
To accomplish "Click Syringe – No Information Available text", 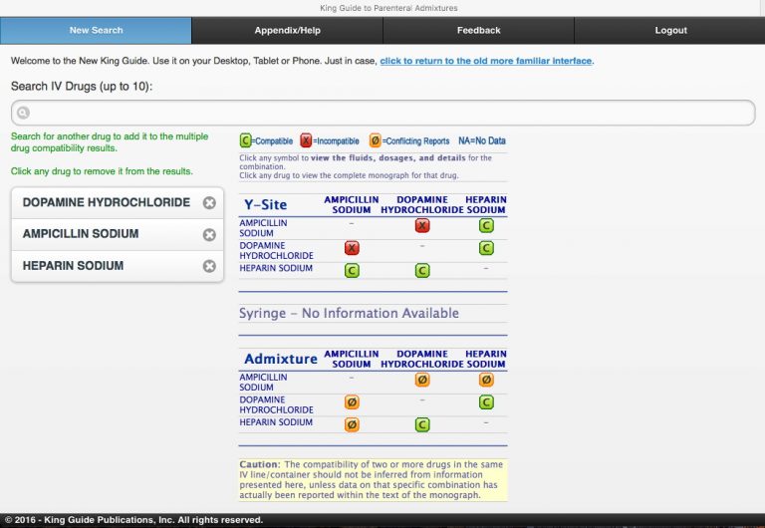I will 349,313.
